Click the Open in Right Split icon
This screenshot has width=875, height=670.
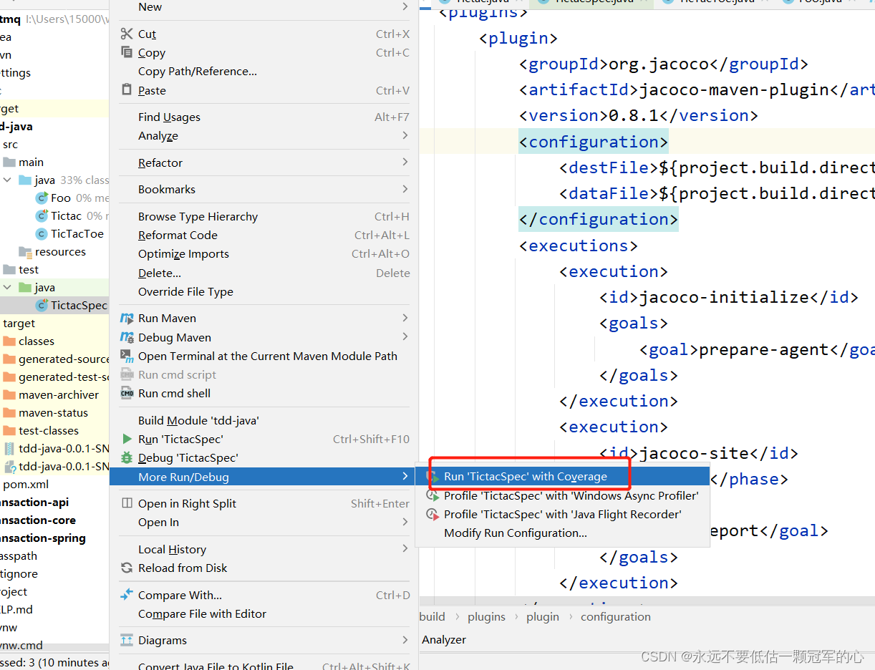(127, 503)
